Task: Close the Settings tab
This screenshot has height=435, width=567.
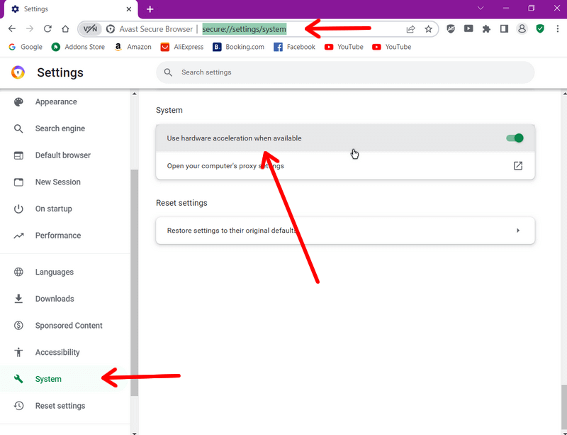Action: [x=129, y=9]
